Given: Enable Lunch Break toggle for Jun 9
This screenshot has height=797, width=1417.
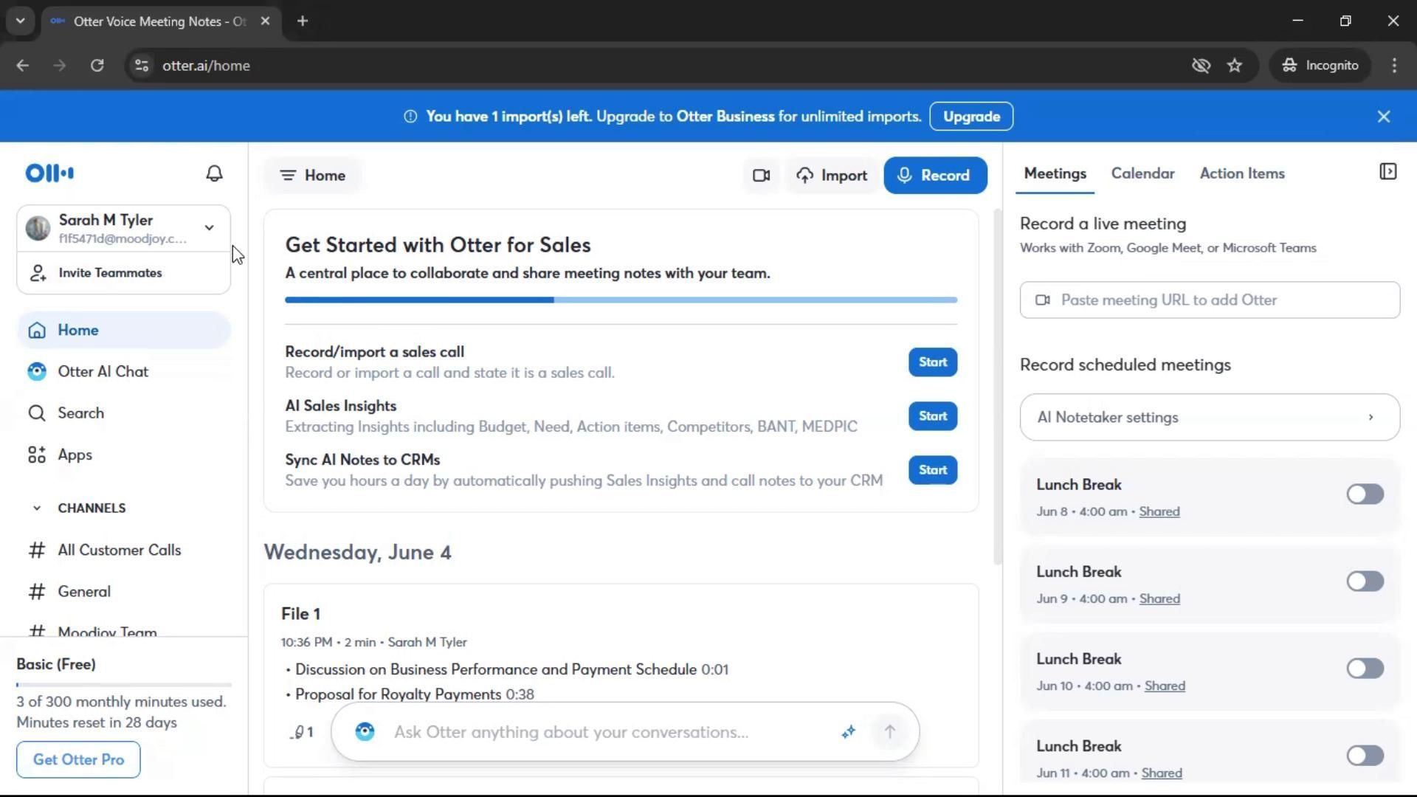Looking at the screenshot, I should click(1365, 582).
